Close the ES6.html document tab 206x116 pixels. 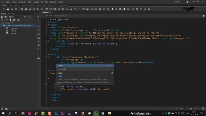51,12
